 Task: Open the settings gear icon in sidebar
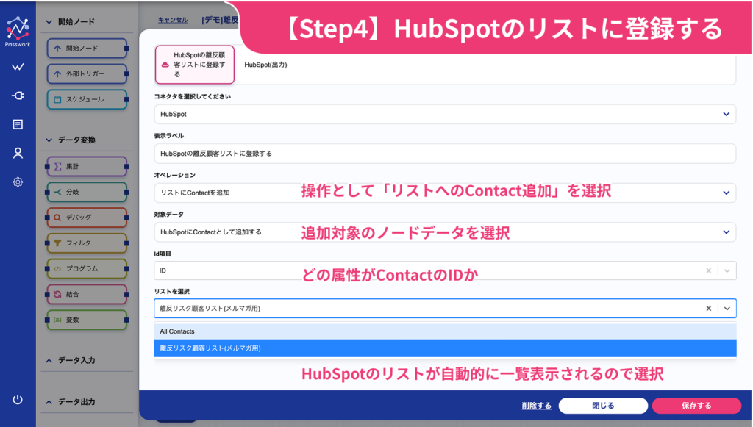pos(18,182)
